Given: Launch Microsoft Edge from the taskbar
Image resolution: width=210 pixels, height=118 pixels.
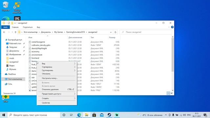Looking at the screenshot, I should 79,115.
